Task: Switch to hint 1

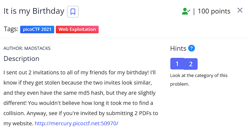Action: click(x=177, y=64)
